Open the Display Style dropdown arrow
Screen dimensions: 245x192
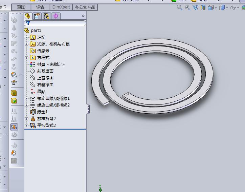227,8
